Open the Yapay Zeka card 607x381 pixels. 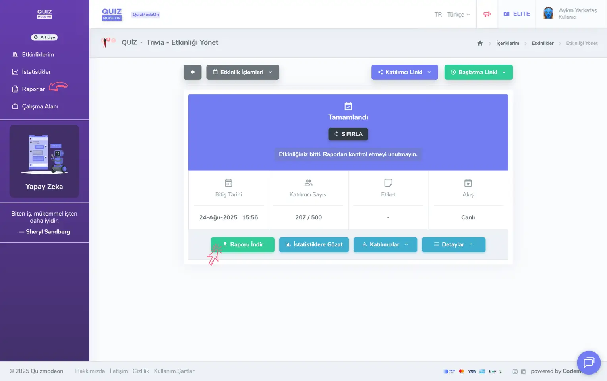pyautogui.click(x=44, y=161)
